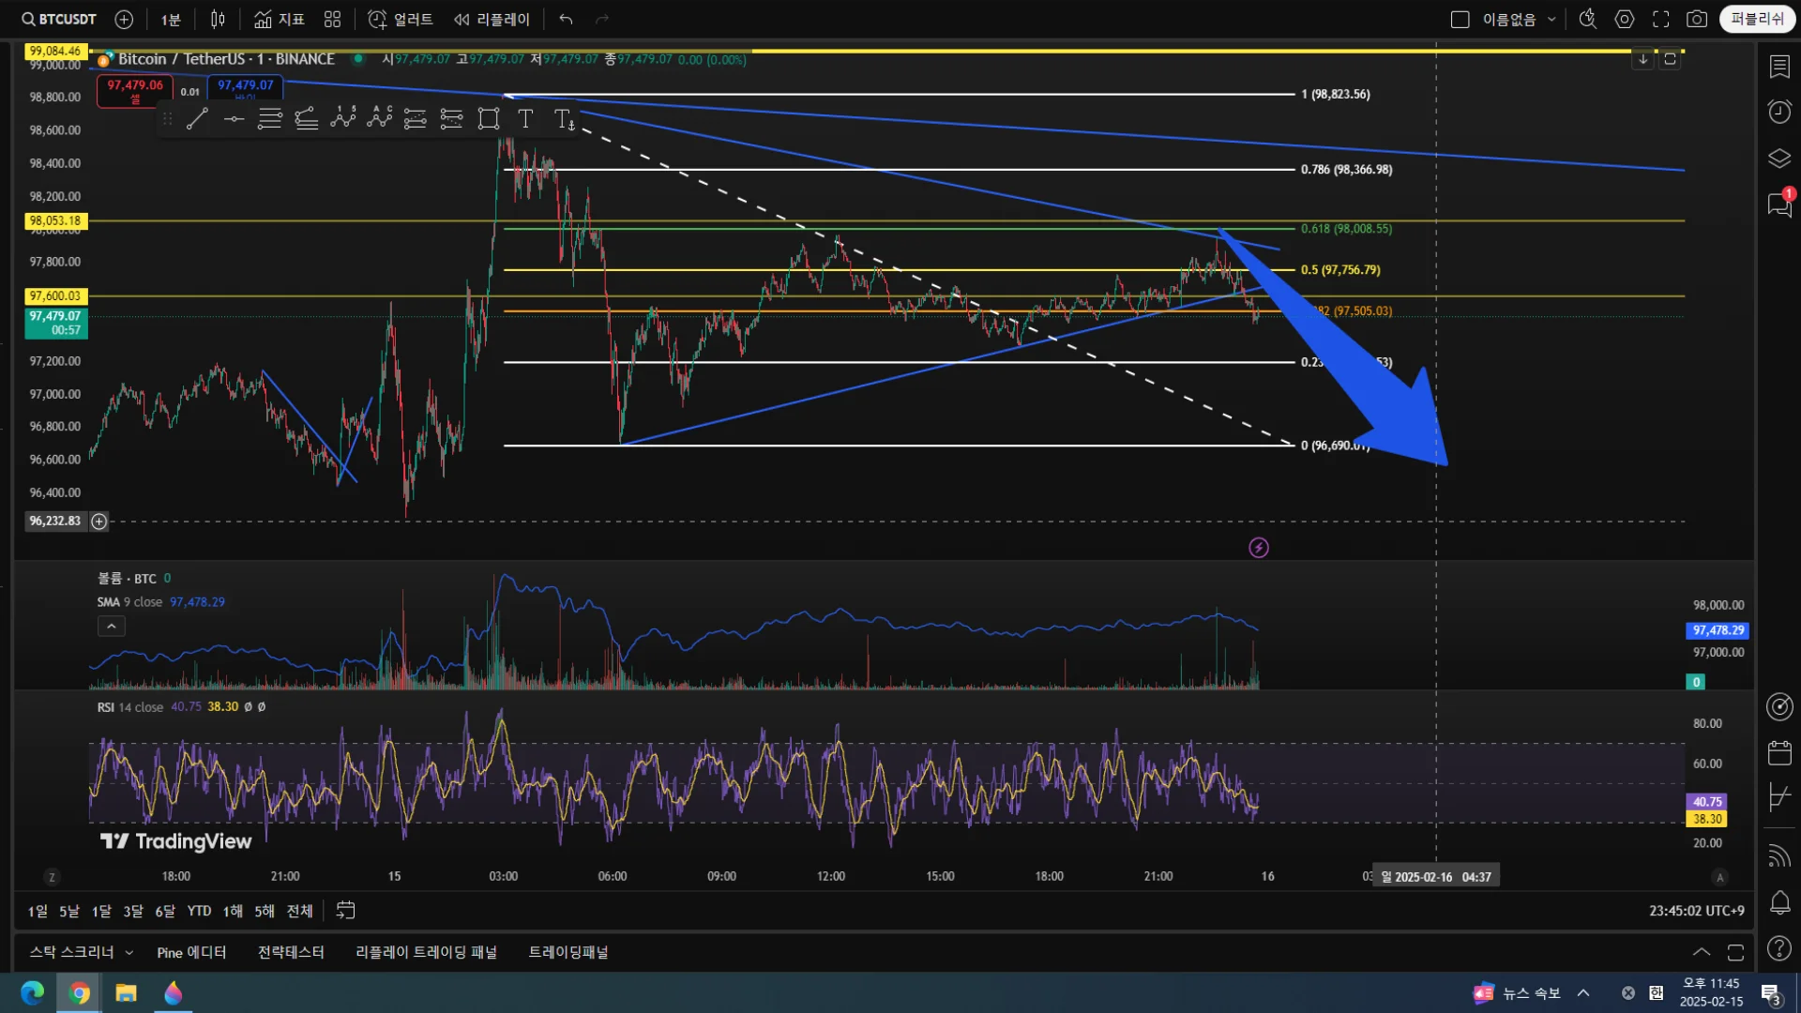
Task: Open the layout grid selector
Action: (332, 19)
